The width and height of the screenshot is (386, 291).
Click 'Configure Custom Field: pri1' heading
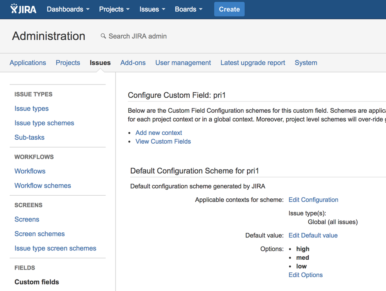tap(177, 95)
